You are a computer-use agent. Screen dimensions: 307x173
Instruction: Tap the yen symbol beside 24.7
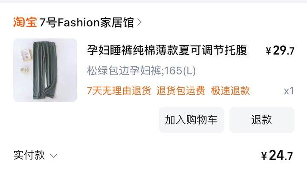click(264, 156)
